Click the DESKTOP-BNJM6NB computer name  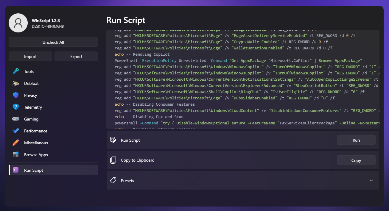click(48, 26)
